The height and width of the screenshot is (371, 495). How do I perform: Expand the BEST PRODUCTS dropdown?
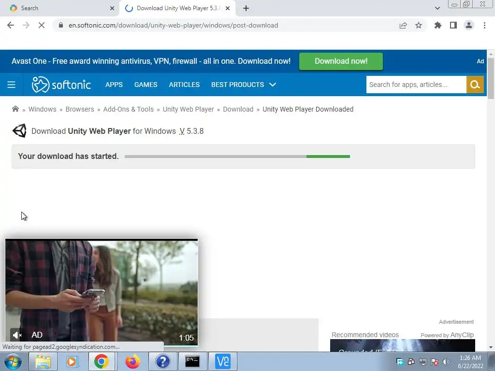click(244, 85)
